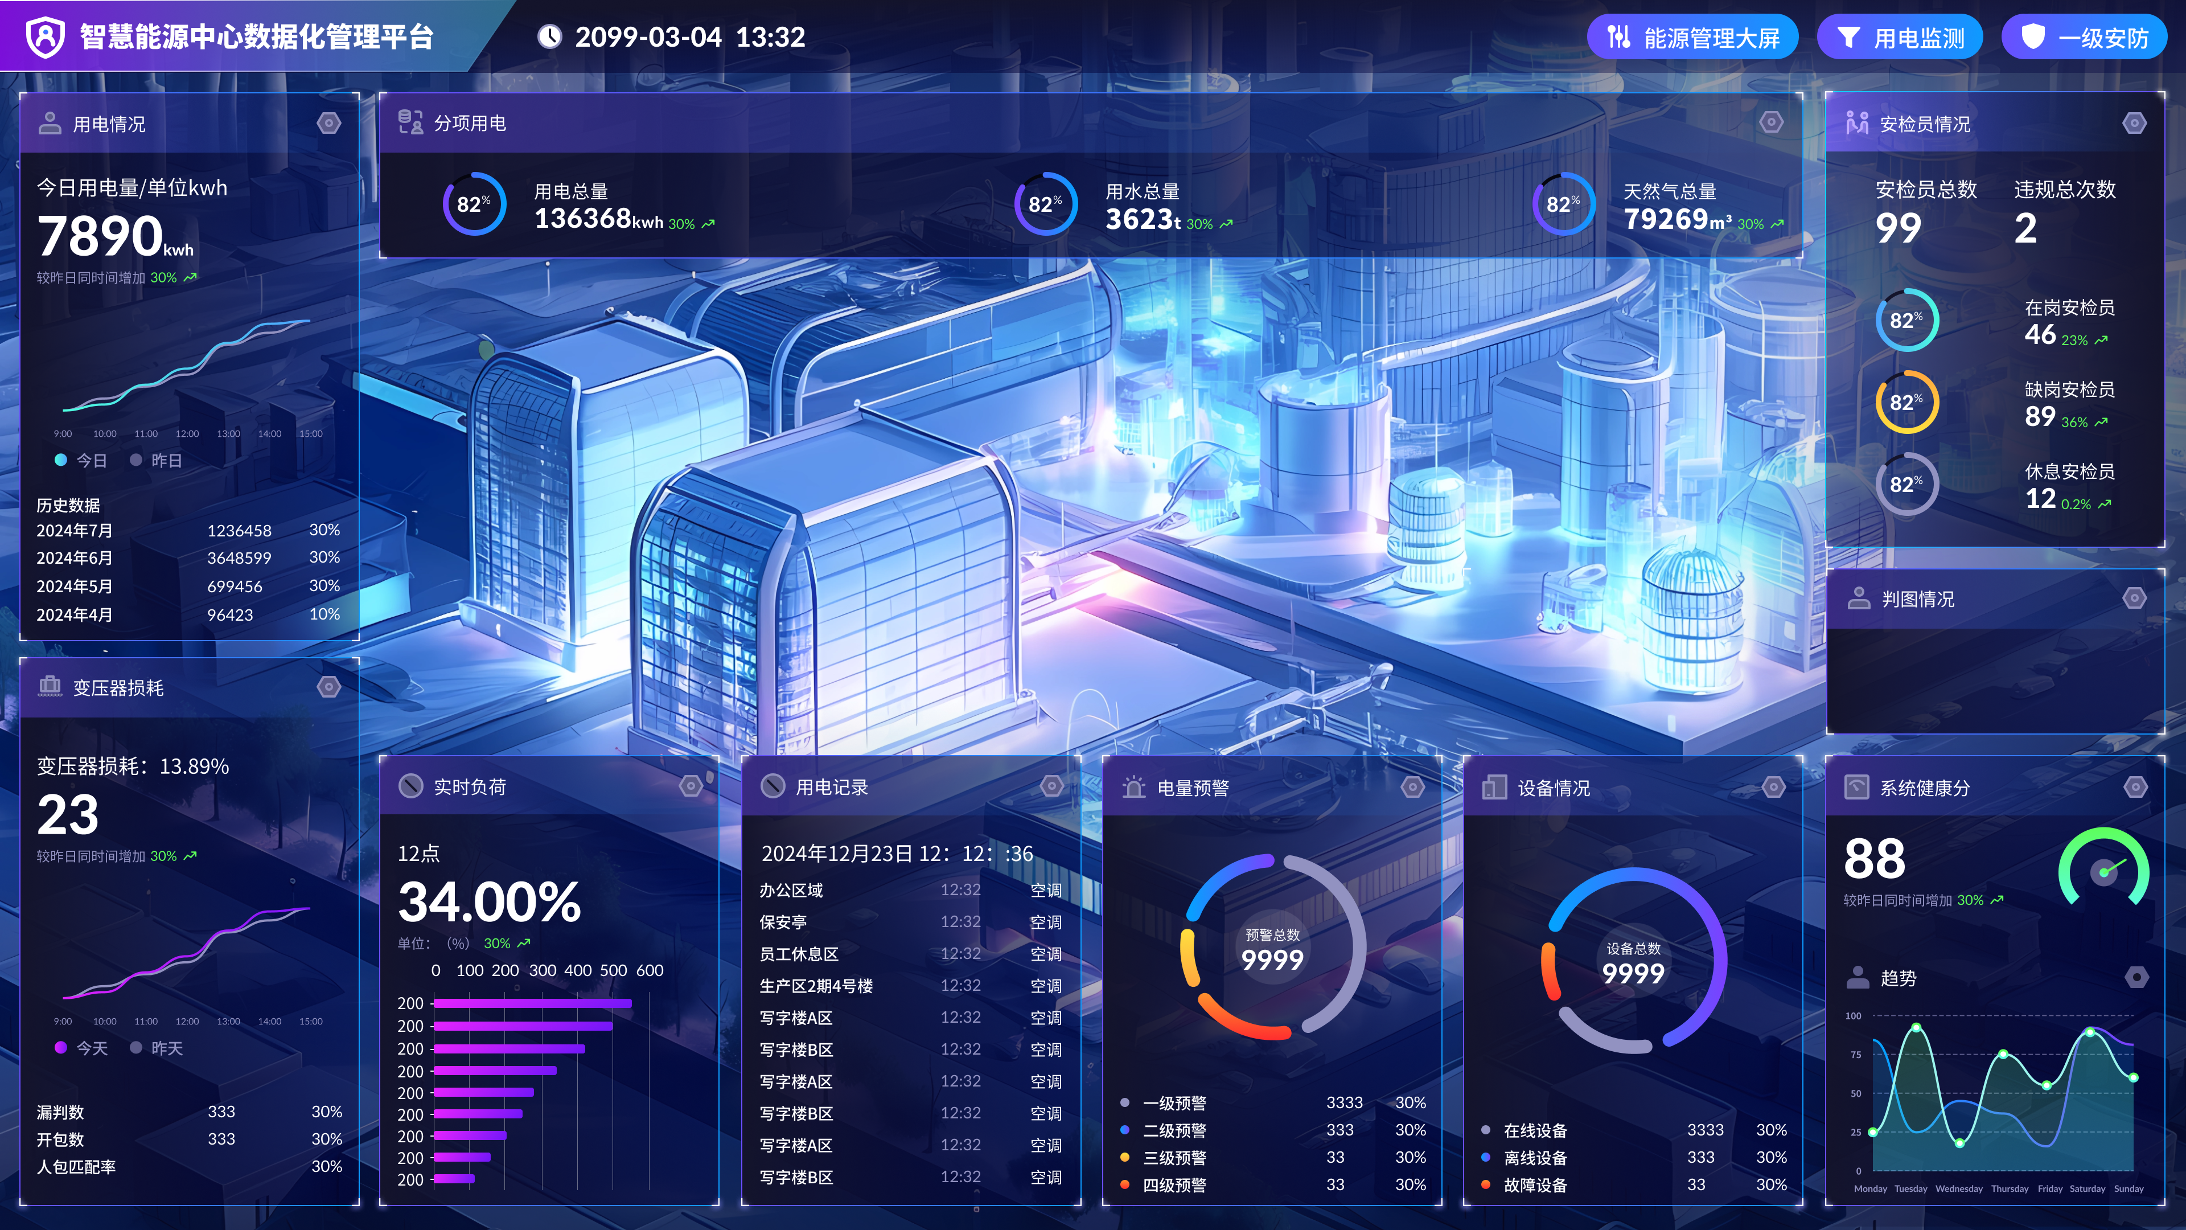This screenshot has width=2186, height=1230.
Task: Open settings hexagon in the 判图情况 panel
Action: click(2134, 598)
